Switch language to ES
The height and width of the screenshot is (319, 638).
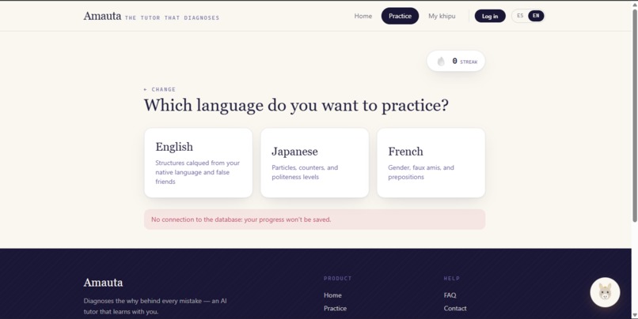[x=520, y=16]
